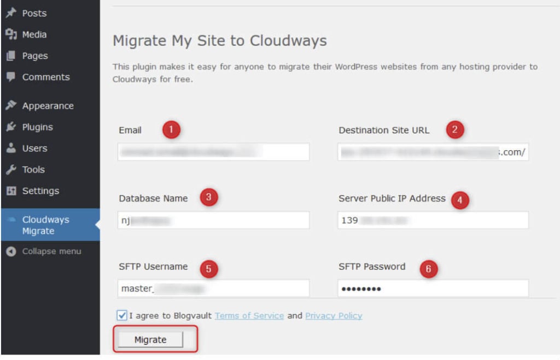Click the 'Destination Site URL' label
This screenshot has height=360, width=560.
pos(384,130)
